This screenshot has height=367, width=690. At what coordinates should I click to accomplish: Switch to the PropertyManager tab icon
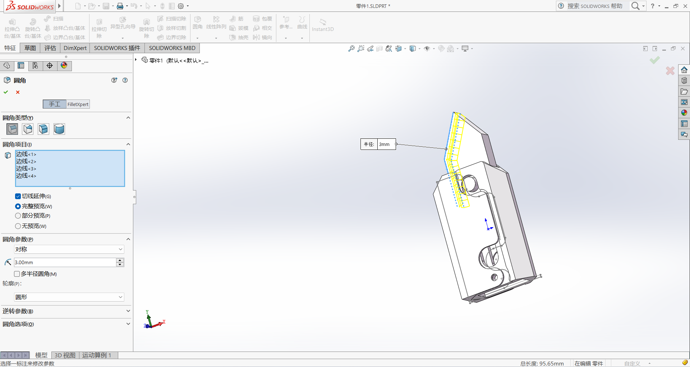click(x=21, y=65)
